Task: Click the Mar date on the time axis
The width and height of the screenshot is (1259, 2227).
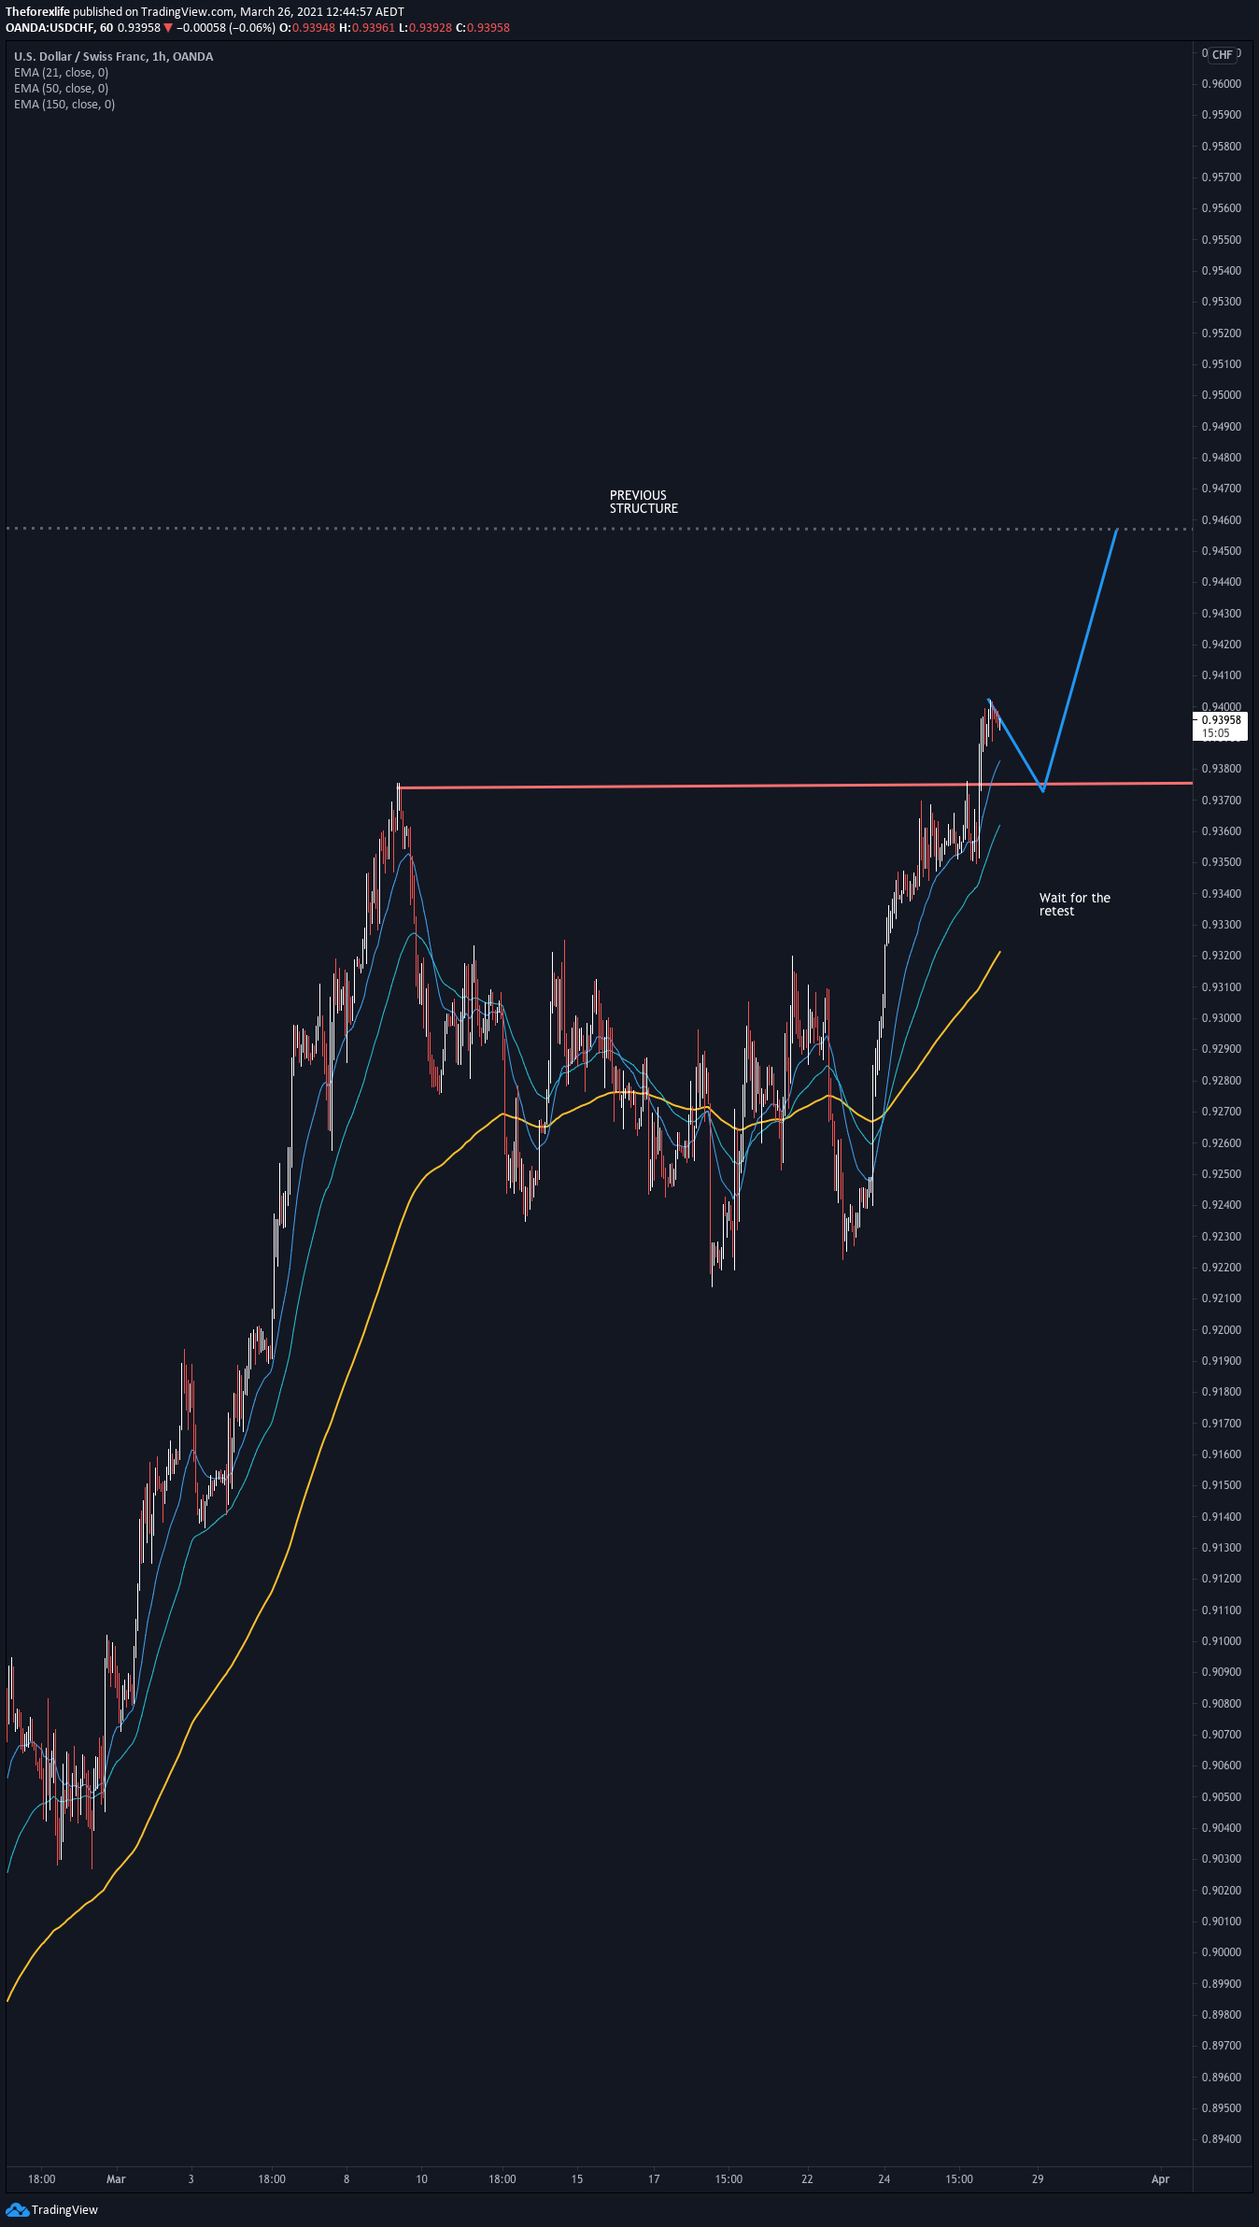Action: pos(116,2179)
